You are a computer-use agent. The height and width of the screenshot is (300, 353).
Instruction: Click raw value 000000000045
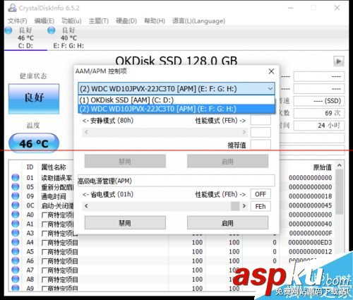[310, 205]
